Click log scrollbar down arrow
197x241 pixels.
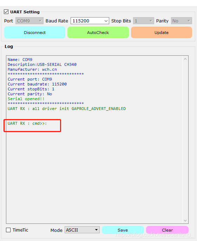click(185, 221)
